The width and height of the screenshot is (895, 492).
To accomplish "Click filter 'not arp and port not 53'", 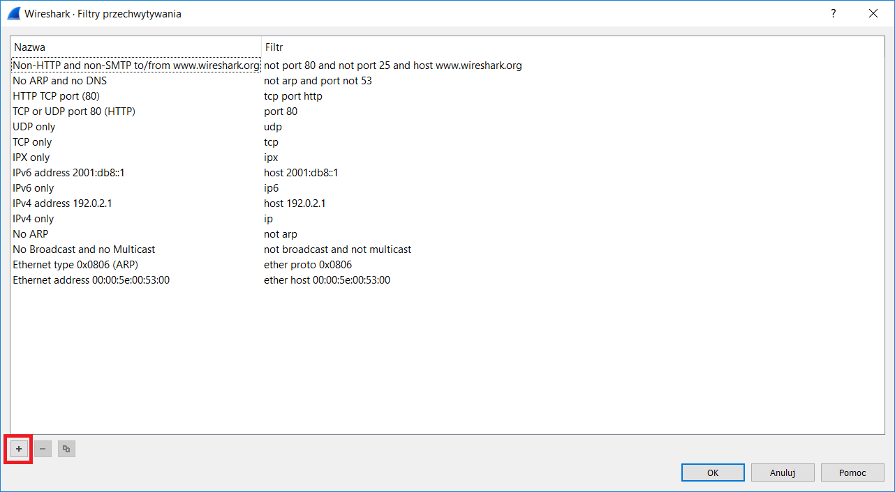I will click(318, 81).
